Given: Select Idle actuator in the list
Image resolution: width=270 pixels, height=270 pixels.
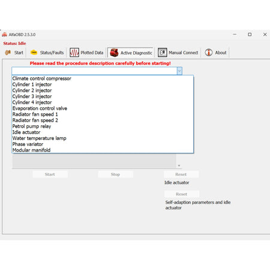Looking at the screenshot, I should [x=103, y=132].
